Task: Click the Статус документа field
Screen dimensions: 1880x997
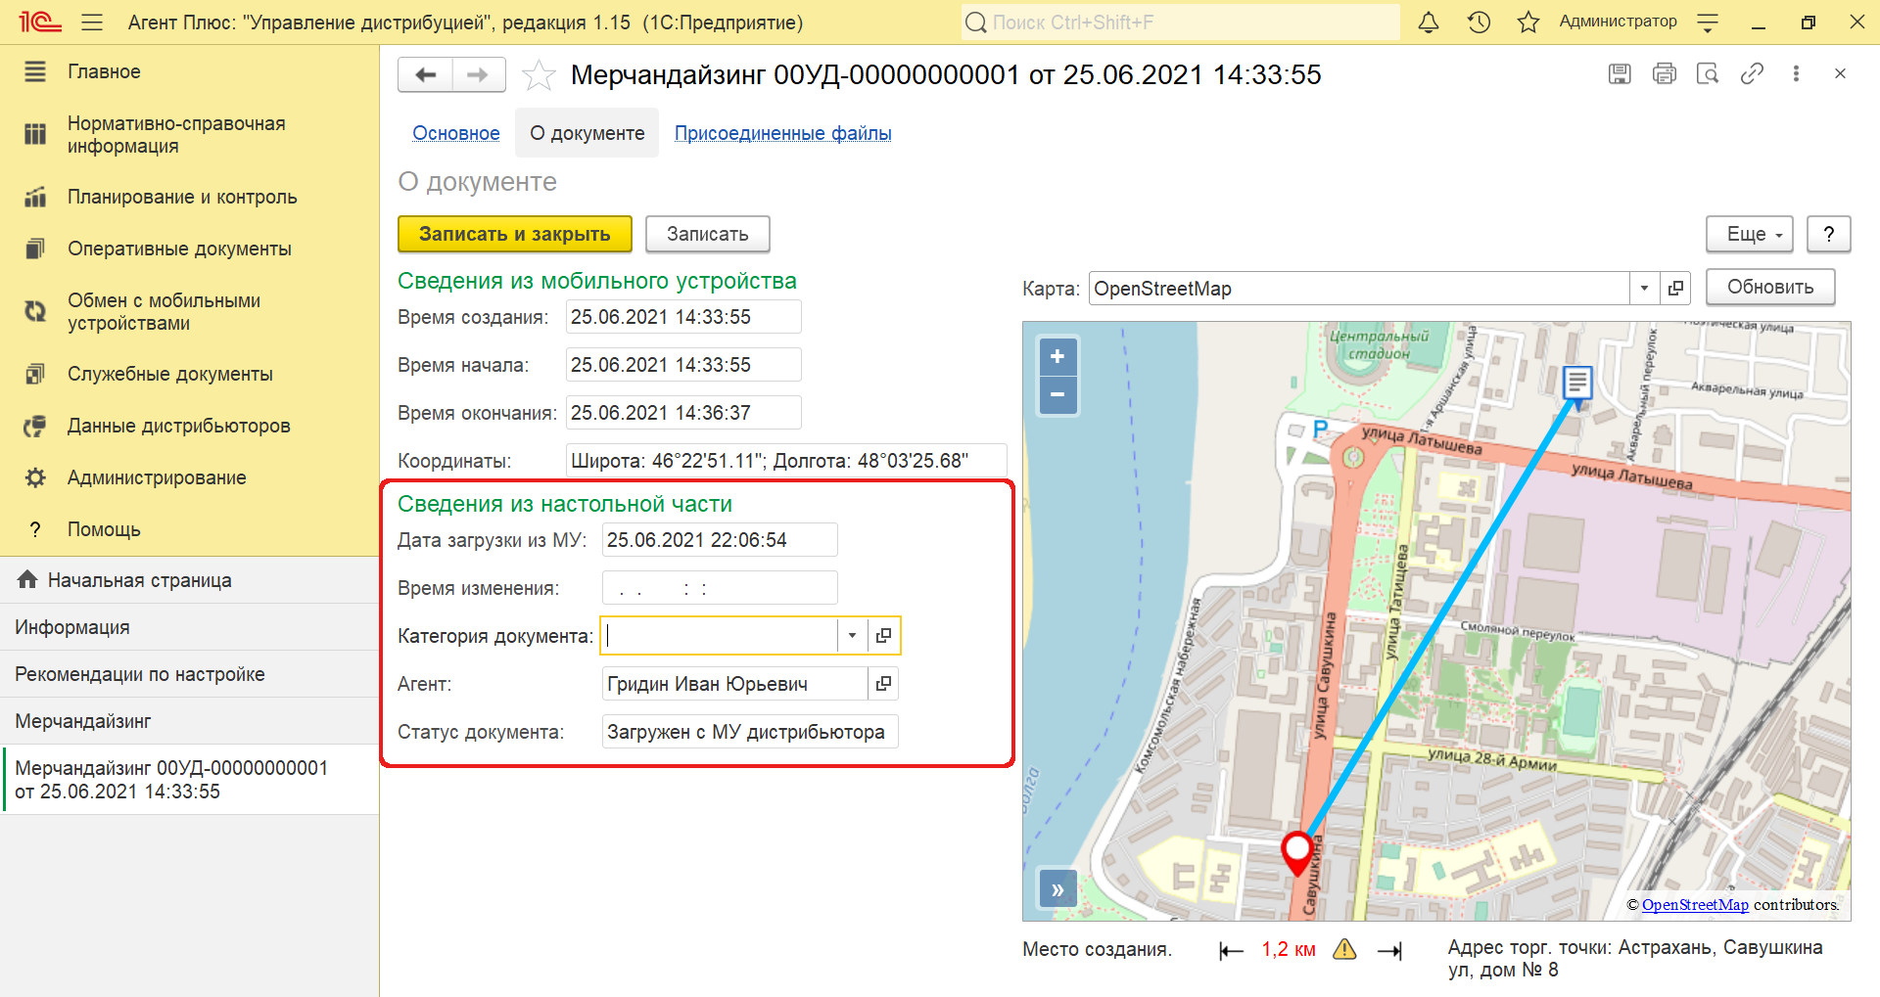Action: (750, 732)
